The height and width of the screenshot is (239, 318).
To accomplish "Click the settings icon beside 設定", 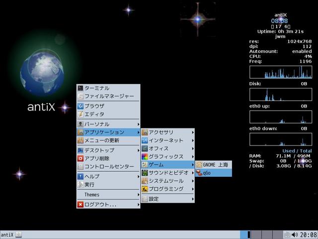I will (x=145, y=199).
